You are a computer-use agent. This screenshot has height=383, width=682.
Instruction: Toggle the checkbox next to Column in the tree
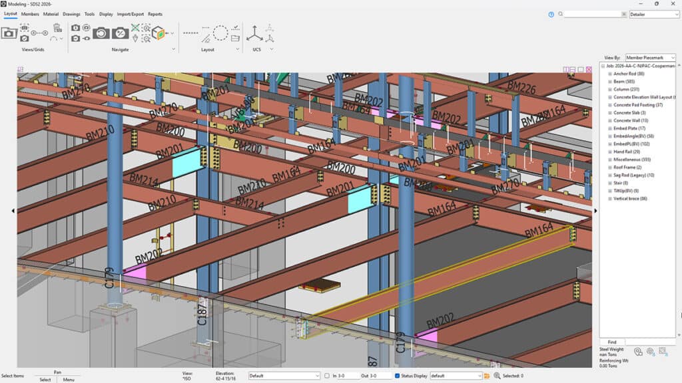[x=610, y=89]
